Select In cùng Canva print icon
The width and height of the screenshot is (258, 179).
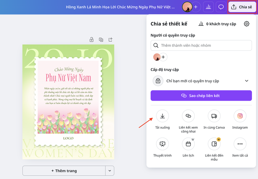pyautogui.click(x=214, y=116)
